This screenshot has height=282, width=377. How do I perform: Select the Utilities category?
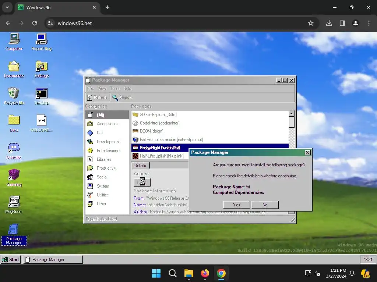107,195
